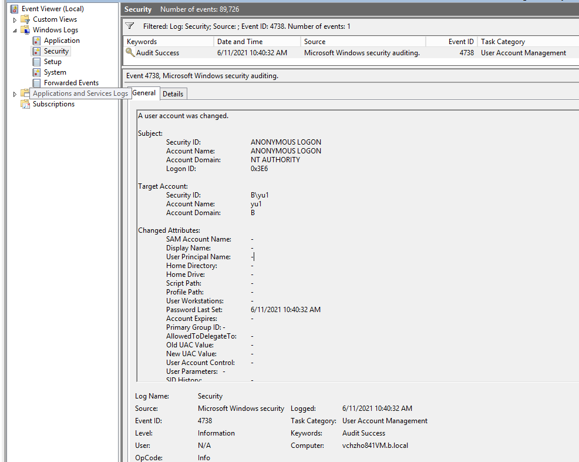The image size is (579, 462).
Task: Select Custom Views in the tree
Action: click(x=55, y=19)
